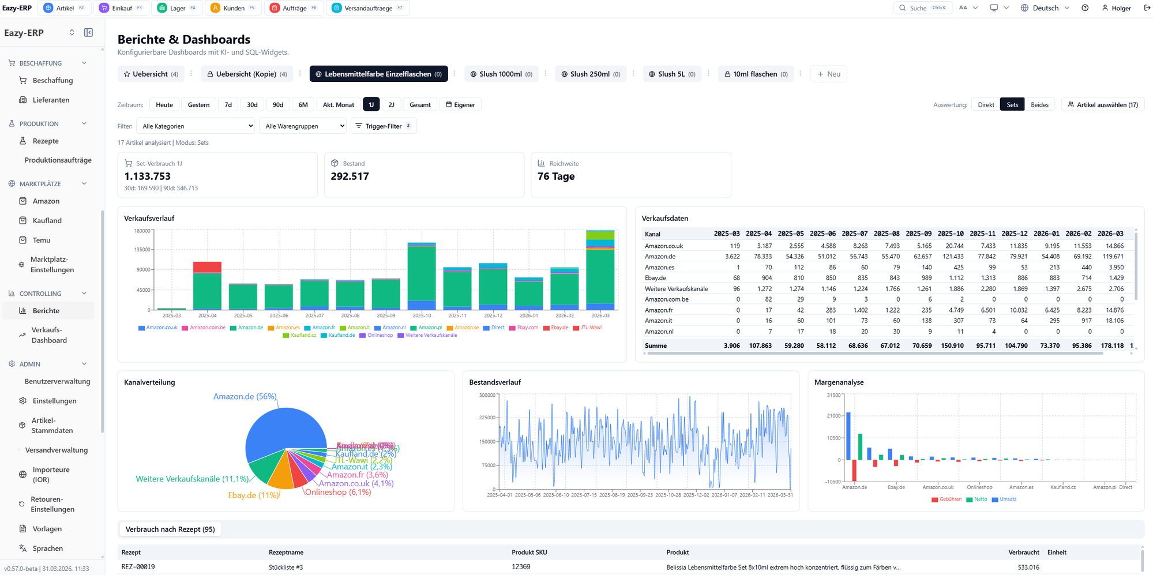Open the help question-mark icon

(1085, 8)
